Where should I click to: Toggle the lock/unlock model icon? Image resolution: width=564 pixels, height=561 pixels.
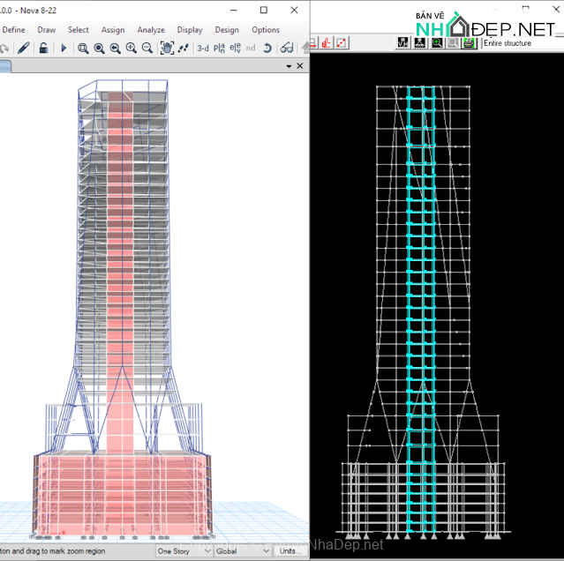pos(43,48)
